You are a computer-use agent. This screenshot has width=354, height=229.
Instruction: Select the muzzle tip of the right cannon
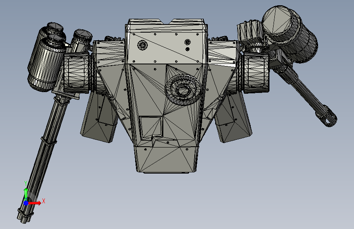(330, 119)
